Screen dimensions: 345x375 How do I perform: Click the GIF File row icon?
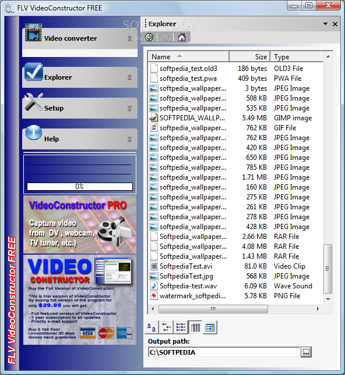click(154, 128)
